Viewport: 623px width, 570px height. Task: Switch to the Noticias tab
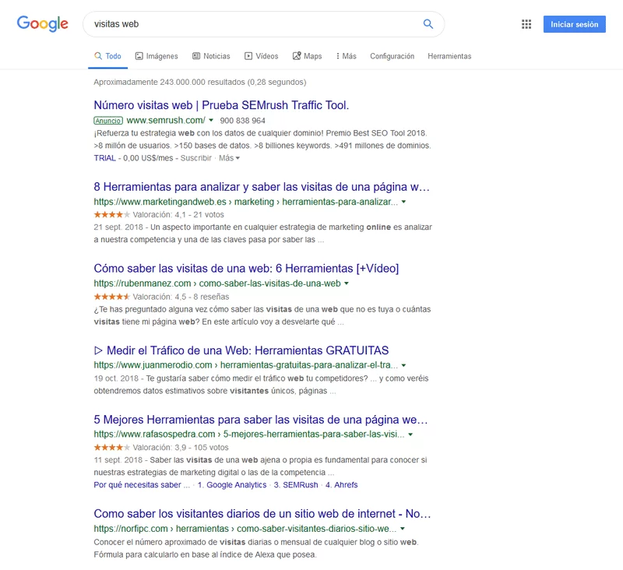(x=211, y=56)
